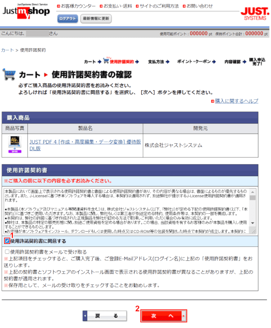Screen dimensions: 271x328
Task: Open お客様カウンター link
Action: coord(78,6)
